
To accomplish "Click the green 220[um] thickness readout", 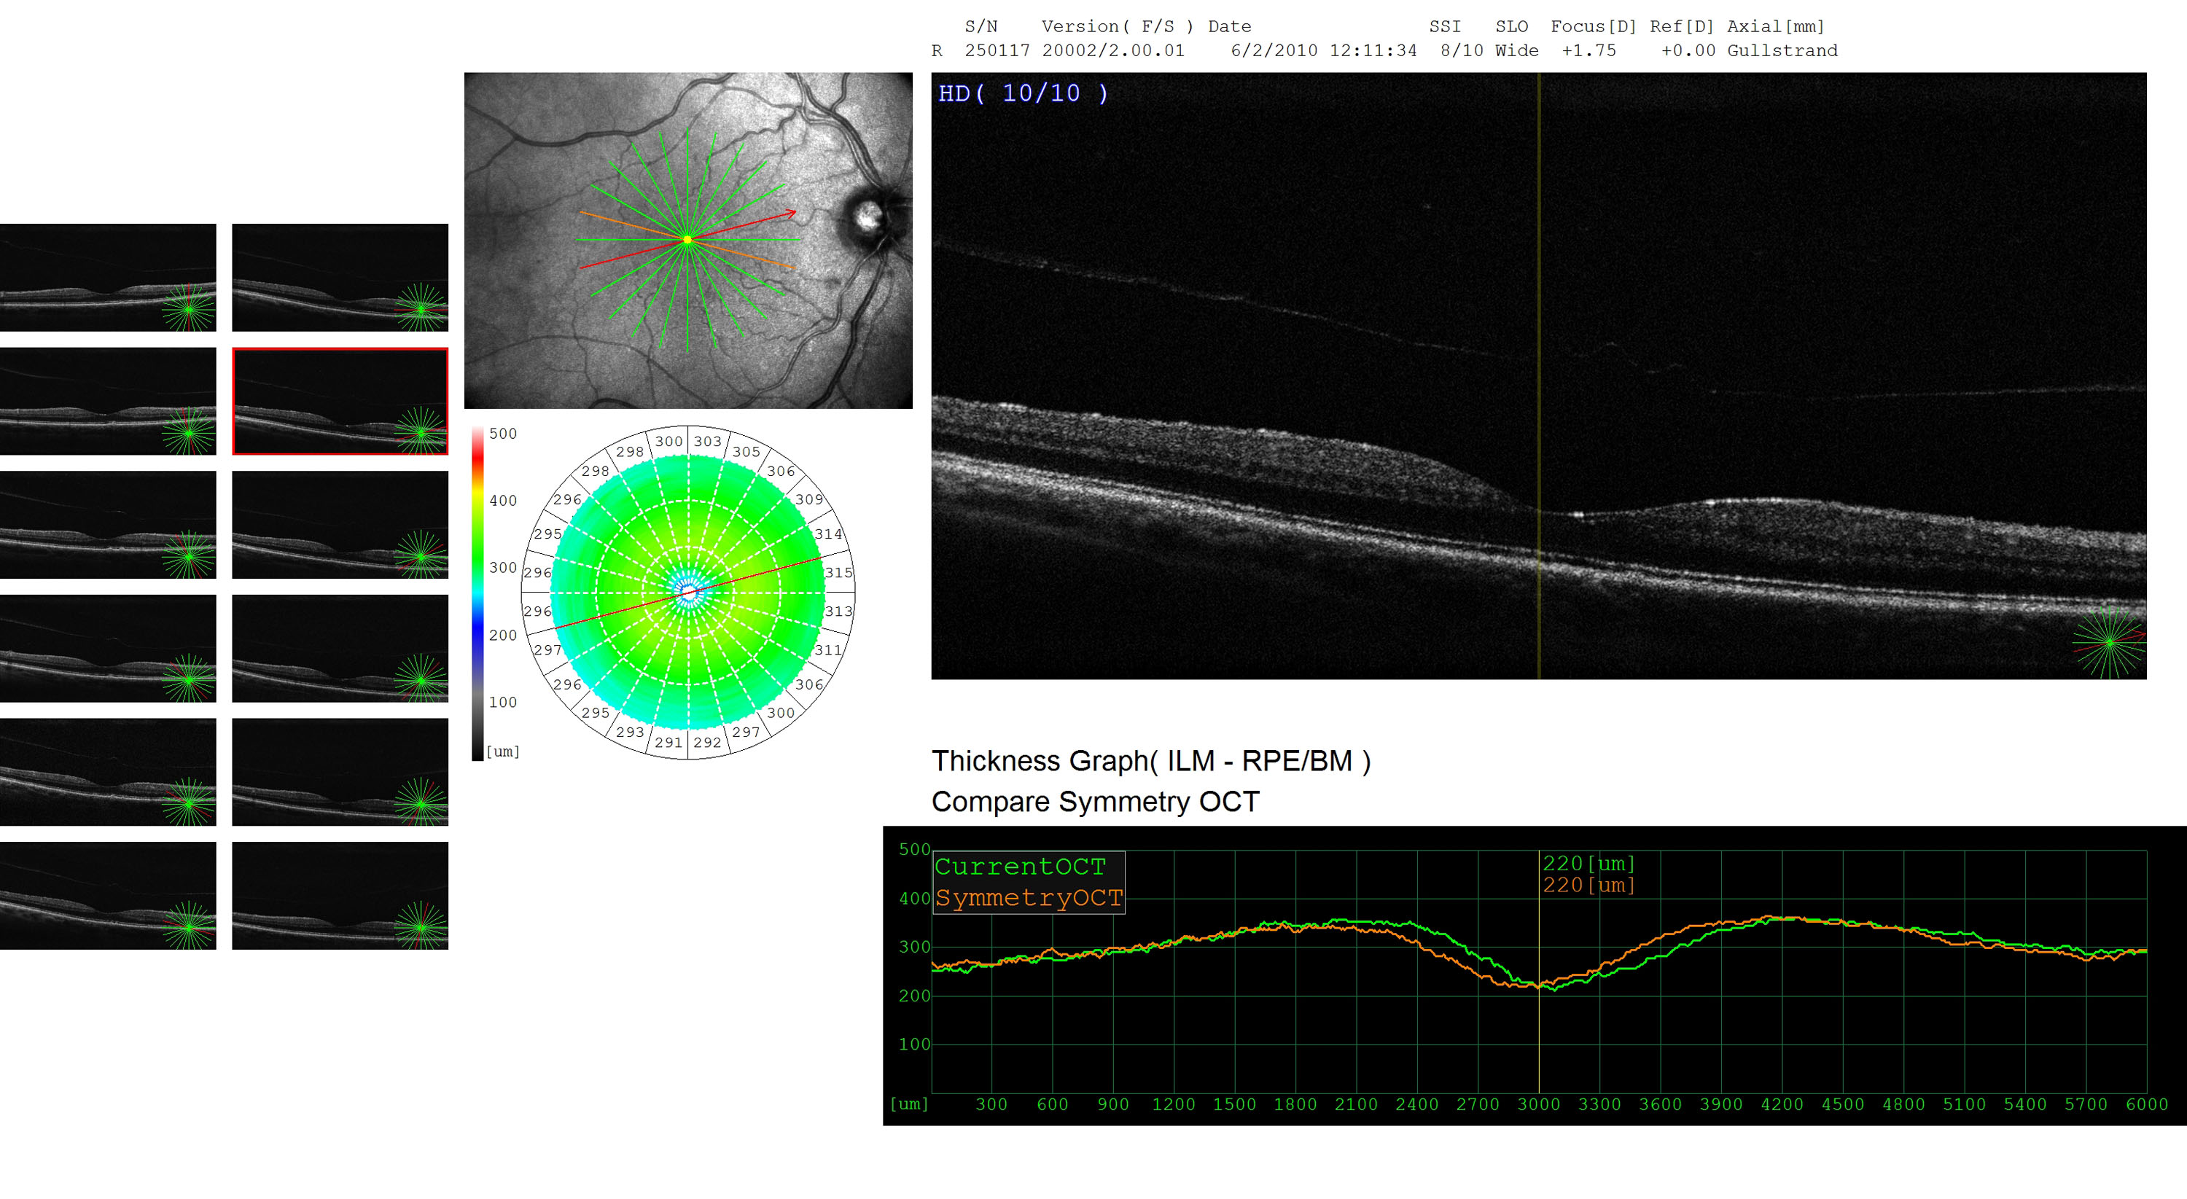I will click(1588, 863).
